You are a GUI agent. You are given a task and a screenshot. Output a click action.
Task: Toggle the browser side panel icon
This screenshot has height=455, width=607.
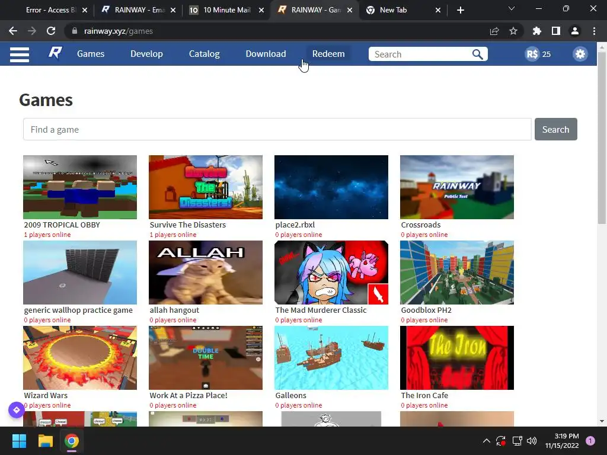tap(555, 31)
